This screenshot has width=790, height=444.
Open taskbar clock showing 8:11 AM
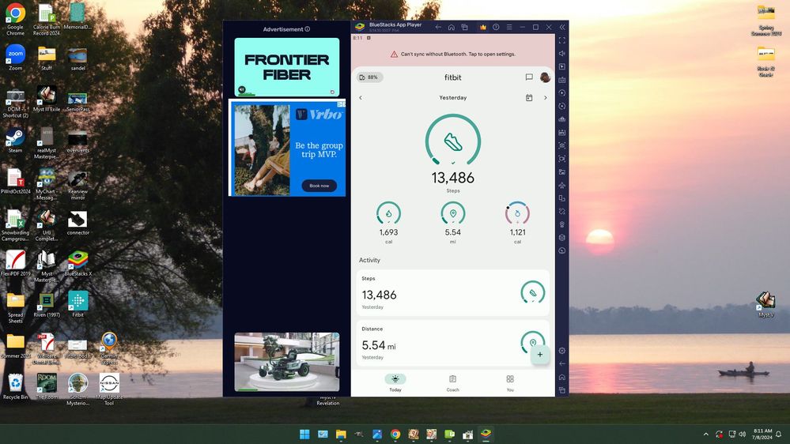coord(762,434)
